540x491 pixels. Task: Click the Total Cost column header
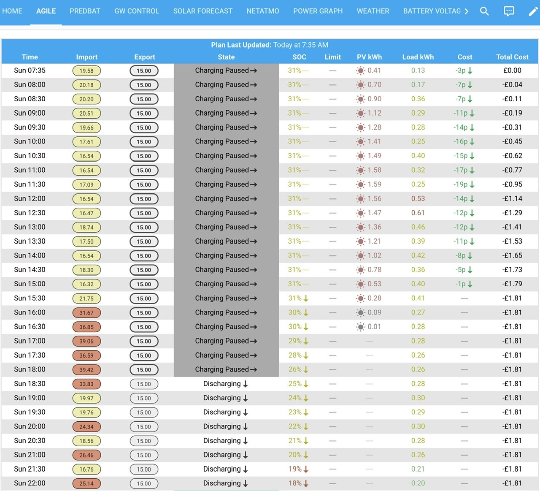(512, 57)
